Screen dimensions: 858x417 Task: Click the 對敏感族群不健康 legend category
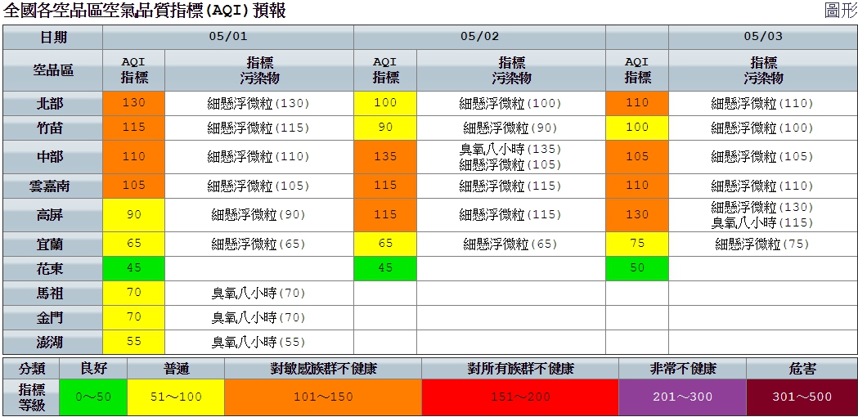(323, 369)
